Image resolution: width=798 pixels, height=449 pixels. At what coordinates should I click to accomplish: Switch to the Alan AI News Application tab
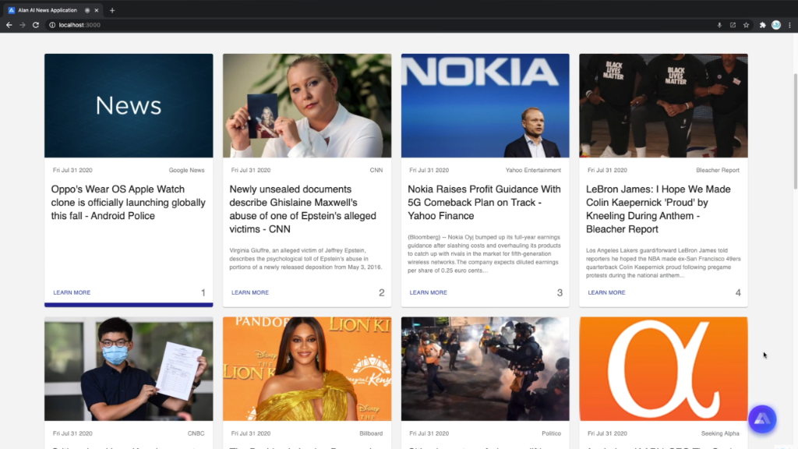pyautogui.click(x=47, y=10)
